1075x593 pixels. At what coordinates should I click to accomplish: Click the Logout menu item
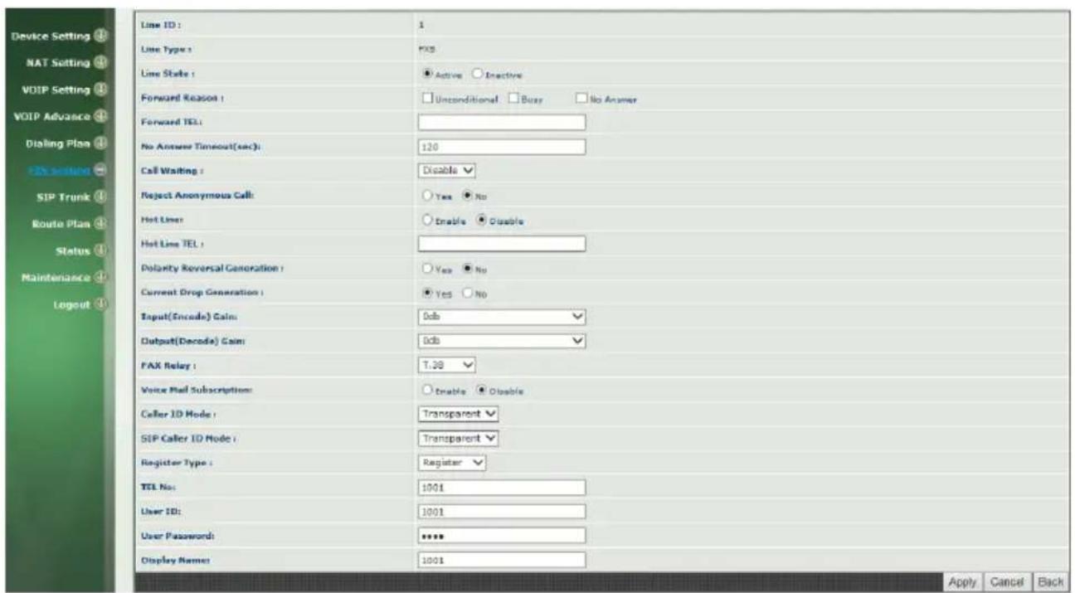click(x=71, y=304)
